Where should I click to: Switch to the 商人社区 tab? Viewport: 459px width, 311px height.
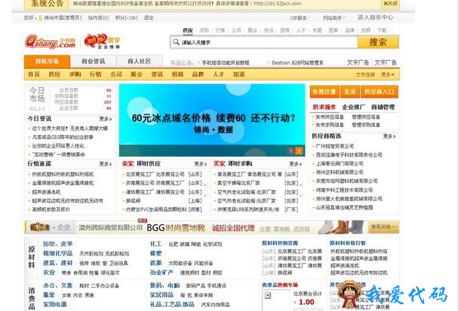tap(140, 62)
